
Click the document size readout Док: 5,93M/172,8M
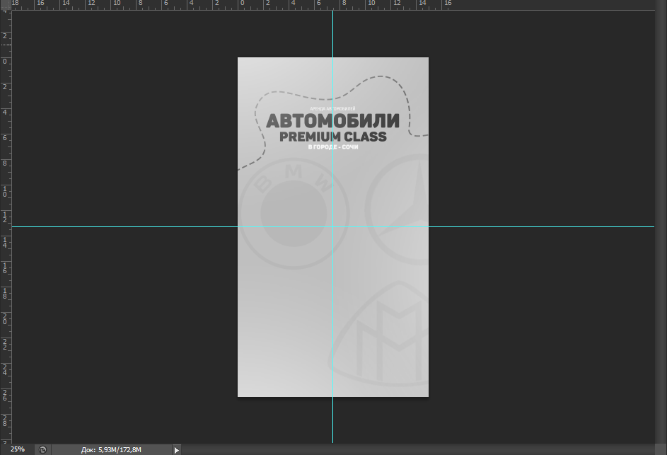112,449
